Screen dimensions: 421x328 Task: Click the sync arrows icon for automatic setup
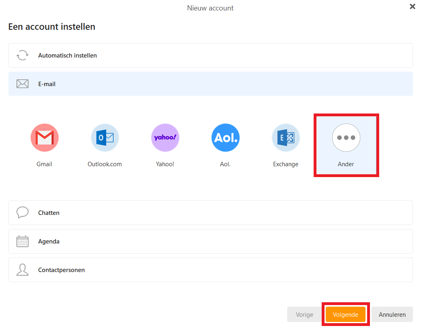(23, 56)
